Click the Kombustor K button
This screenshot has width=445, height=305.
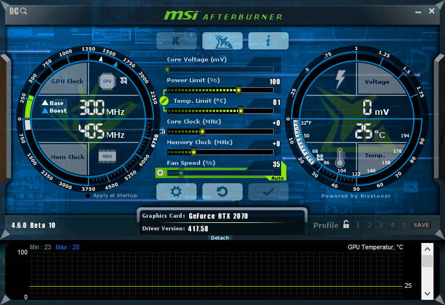(177, 41)
